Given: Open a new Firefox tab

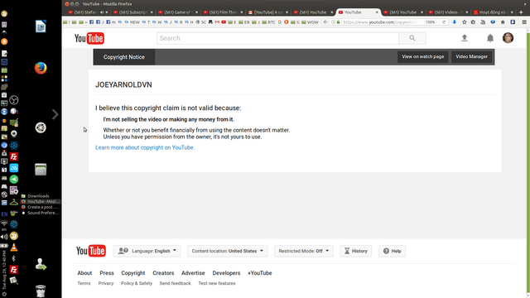Looking at the screenshot, I should [x=521, y=12].
